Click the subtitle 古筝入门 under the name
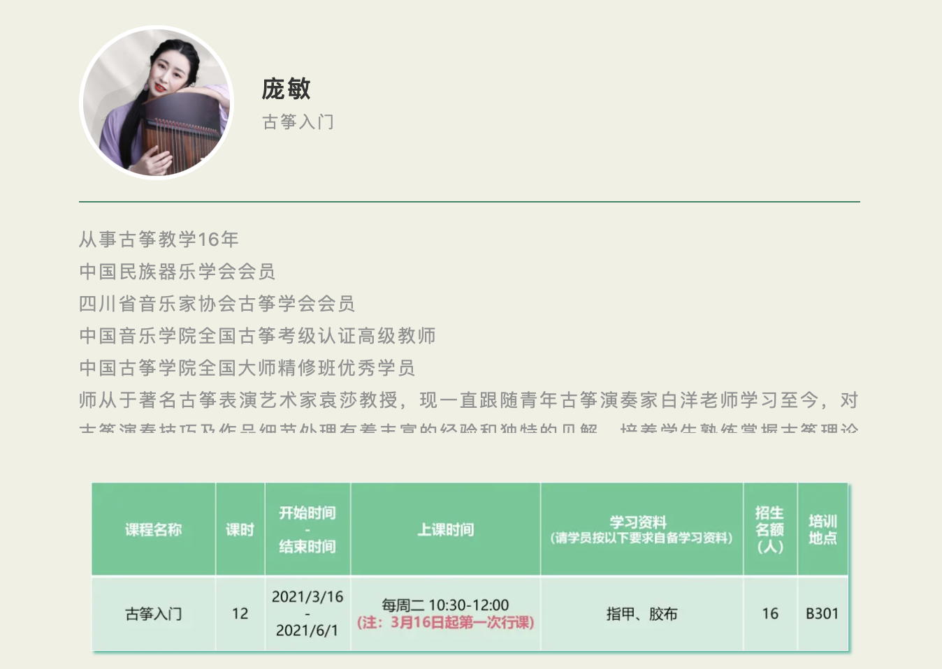This screenshot has width=942, height=669. tap(298, 122)
